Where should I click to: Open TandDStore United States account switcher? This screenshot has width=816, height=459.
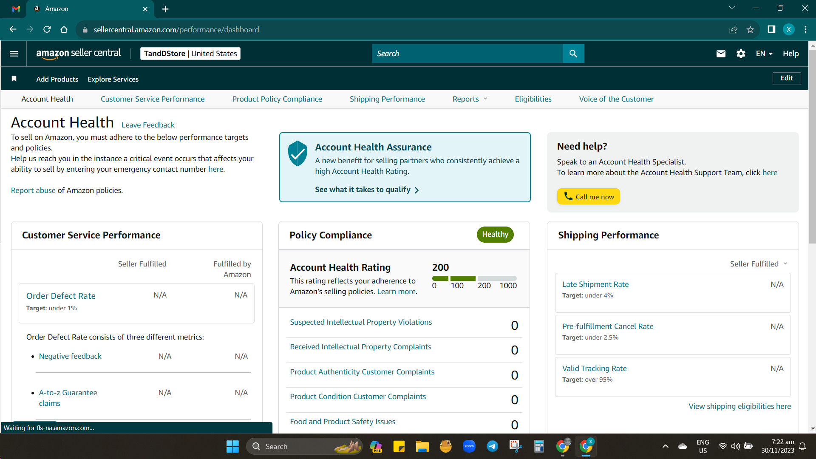coord(190,54)
